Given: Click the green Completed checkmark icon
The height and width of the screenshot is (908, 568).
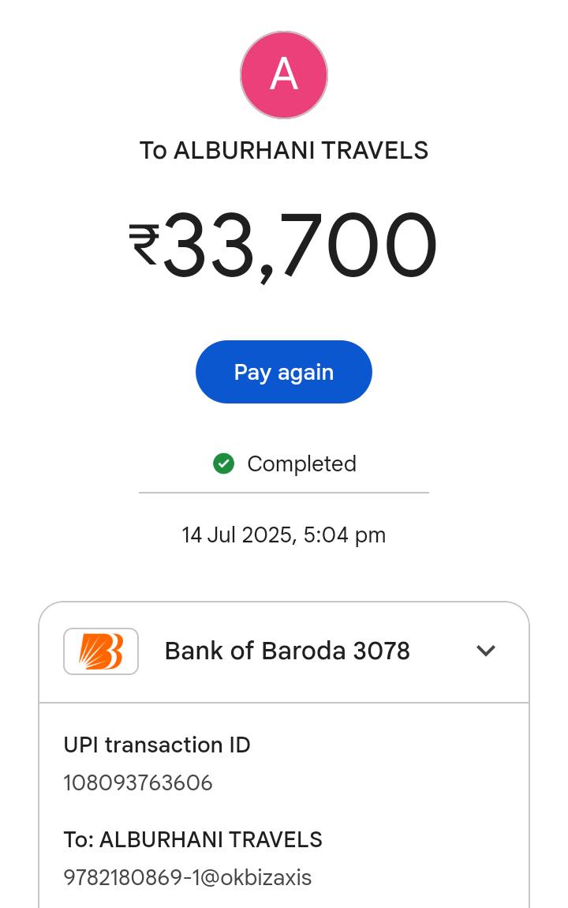Looking at the screenshot, I should 224,463.
